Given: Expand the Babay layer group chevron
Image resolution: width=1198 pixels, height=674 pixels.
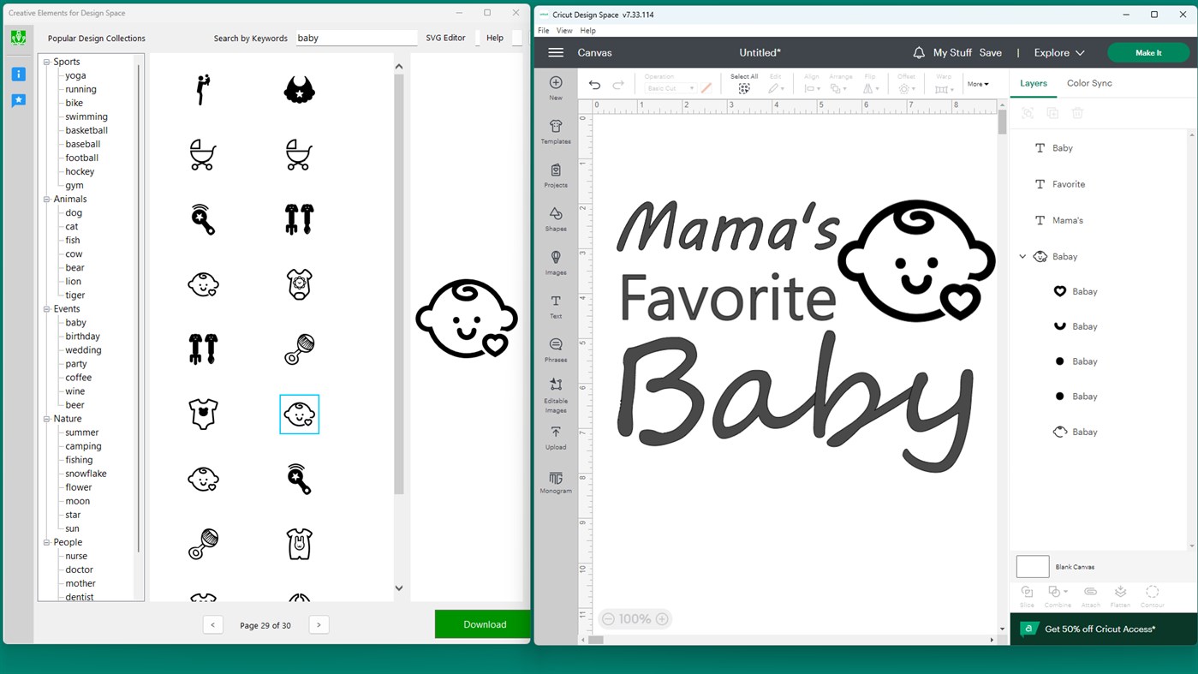Looking at the screenshot, I should 1022,256.
